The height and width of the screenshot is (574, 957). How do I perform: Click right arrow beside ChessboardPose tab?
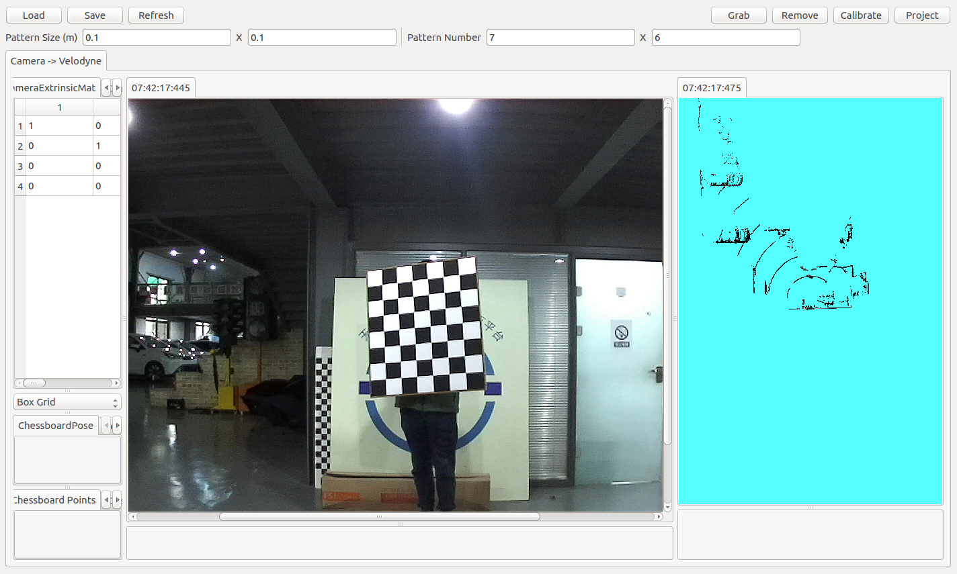[118, 426]
